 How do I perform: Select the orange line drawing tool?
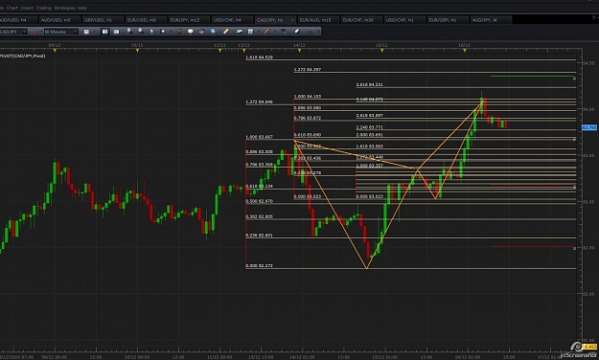pos(267,32)
